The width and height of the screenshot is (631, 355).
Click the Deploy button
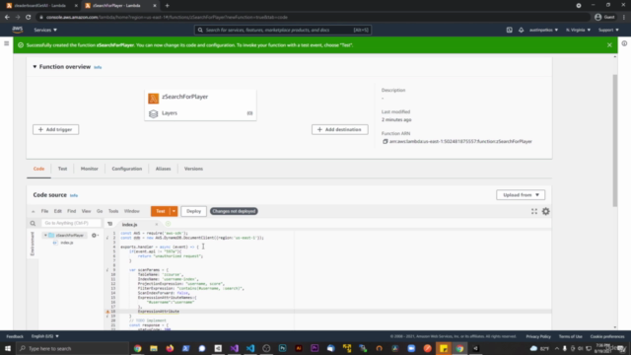click(193, 211)
